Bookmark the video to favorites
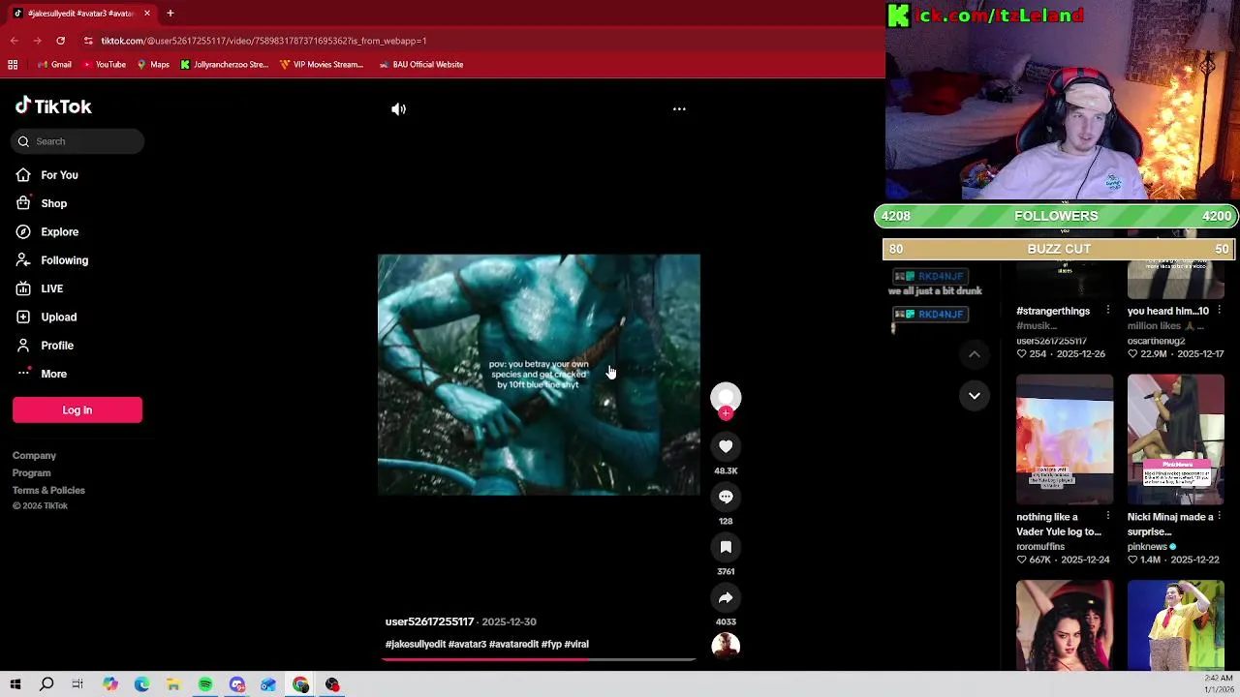The width and height of the screenshot is (1240, 697). [x=726, y=547]
